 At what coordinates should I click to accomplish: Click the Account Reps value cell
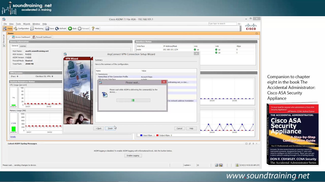[147, 77]
